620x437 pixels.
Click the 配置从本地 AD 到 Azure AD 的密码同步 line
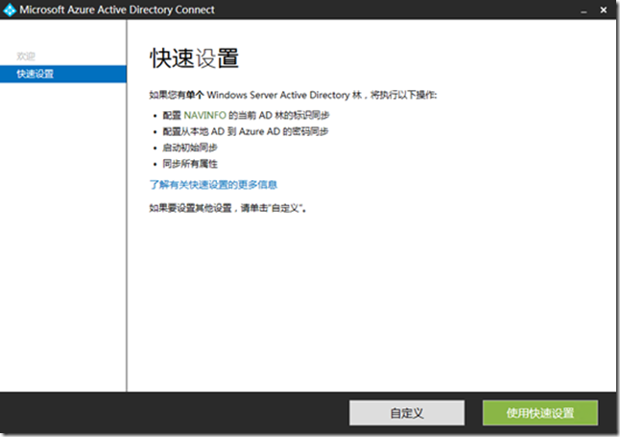[x=246, y=131]
